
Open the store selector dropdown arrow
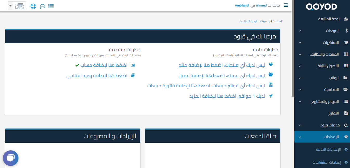point(10,5)
